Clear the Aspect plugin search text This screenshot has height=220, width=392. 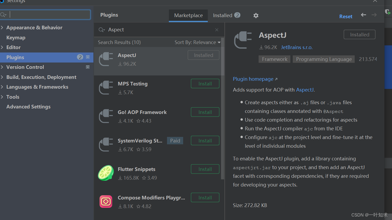point(217,30)
